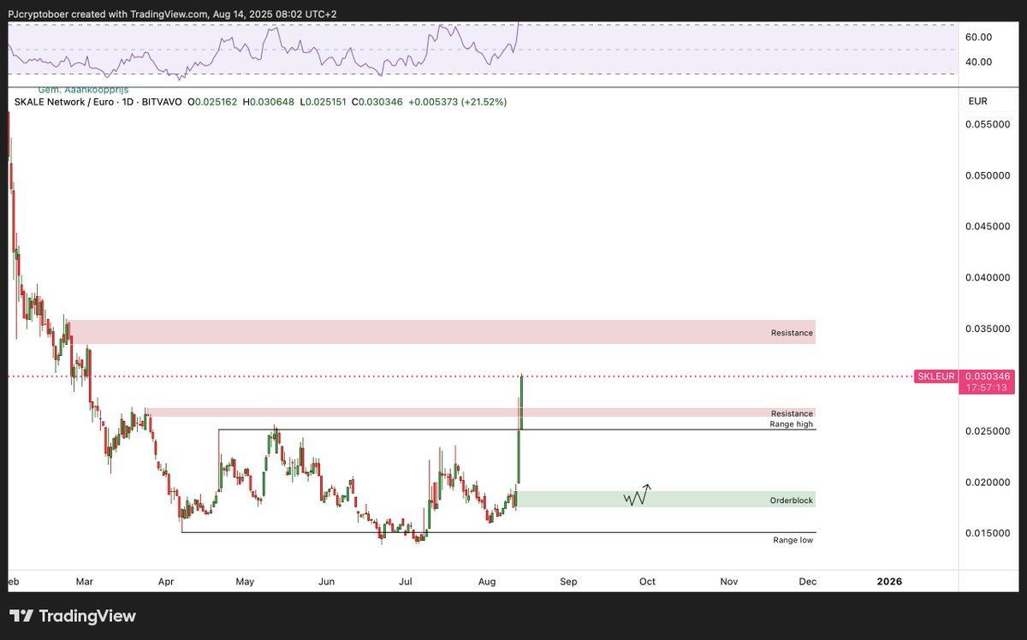Click the current price label 0.030346 on axis
The width and height of the screenshot is (1027, 640).
tap(988, 376)
